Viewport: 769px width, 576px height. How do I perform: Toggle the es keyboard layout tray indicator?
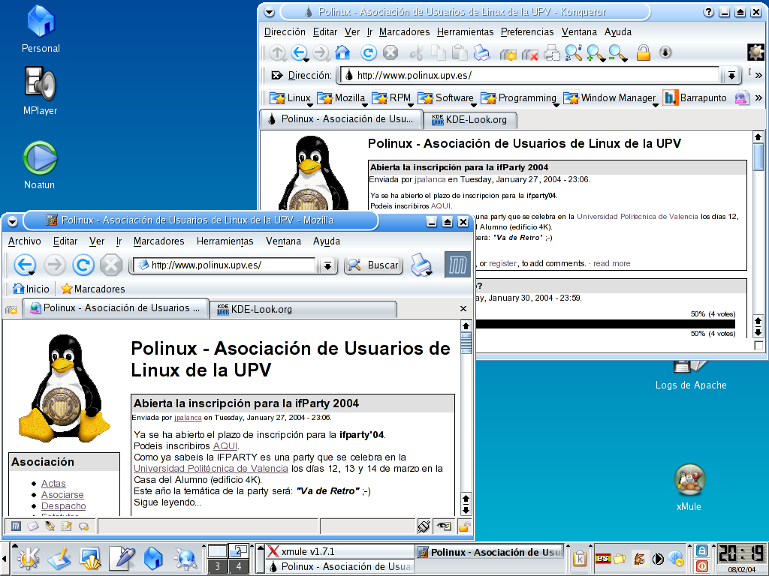click(602, 558)
